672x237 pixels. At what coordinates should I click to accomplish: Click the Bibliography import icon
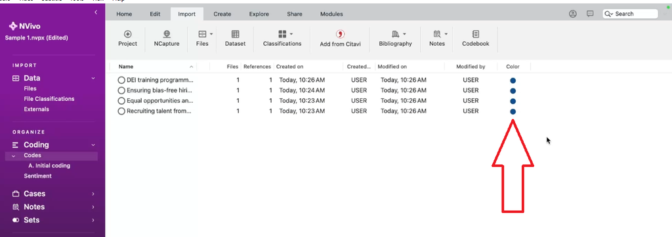point(395,34)
